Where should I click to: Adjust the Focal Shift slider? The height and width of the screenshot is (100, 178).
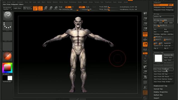coord(108,7)
